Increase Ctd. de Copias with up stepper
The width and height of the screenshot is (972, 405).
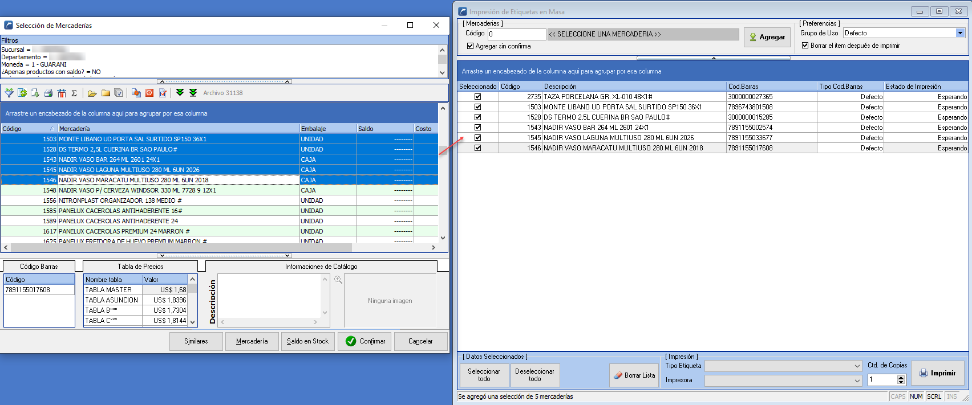(901, 377)
